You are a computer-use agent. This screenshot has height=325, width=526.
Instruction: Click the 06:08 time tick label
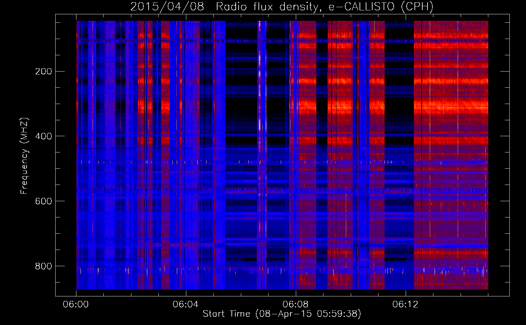click(x=296, y=305)
